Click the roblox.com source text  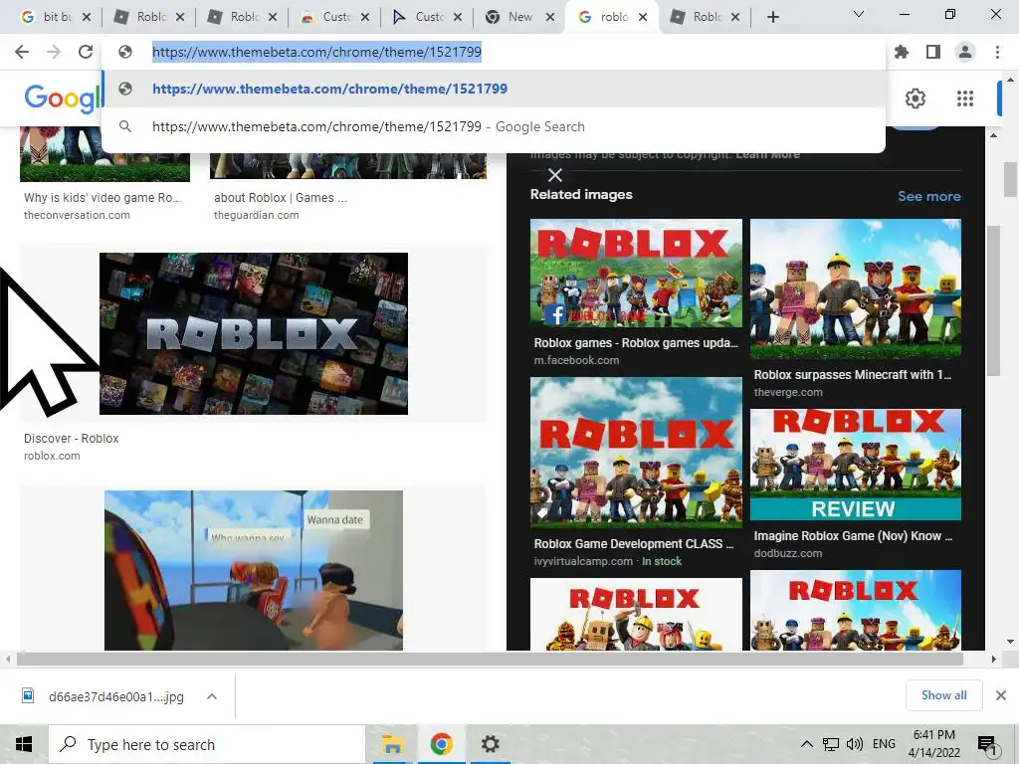(x=52, y=456)
